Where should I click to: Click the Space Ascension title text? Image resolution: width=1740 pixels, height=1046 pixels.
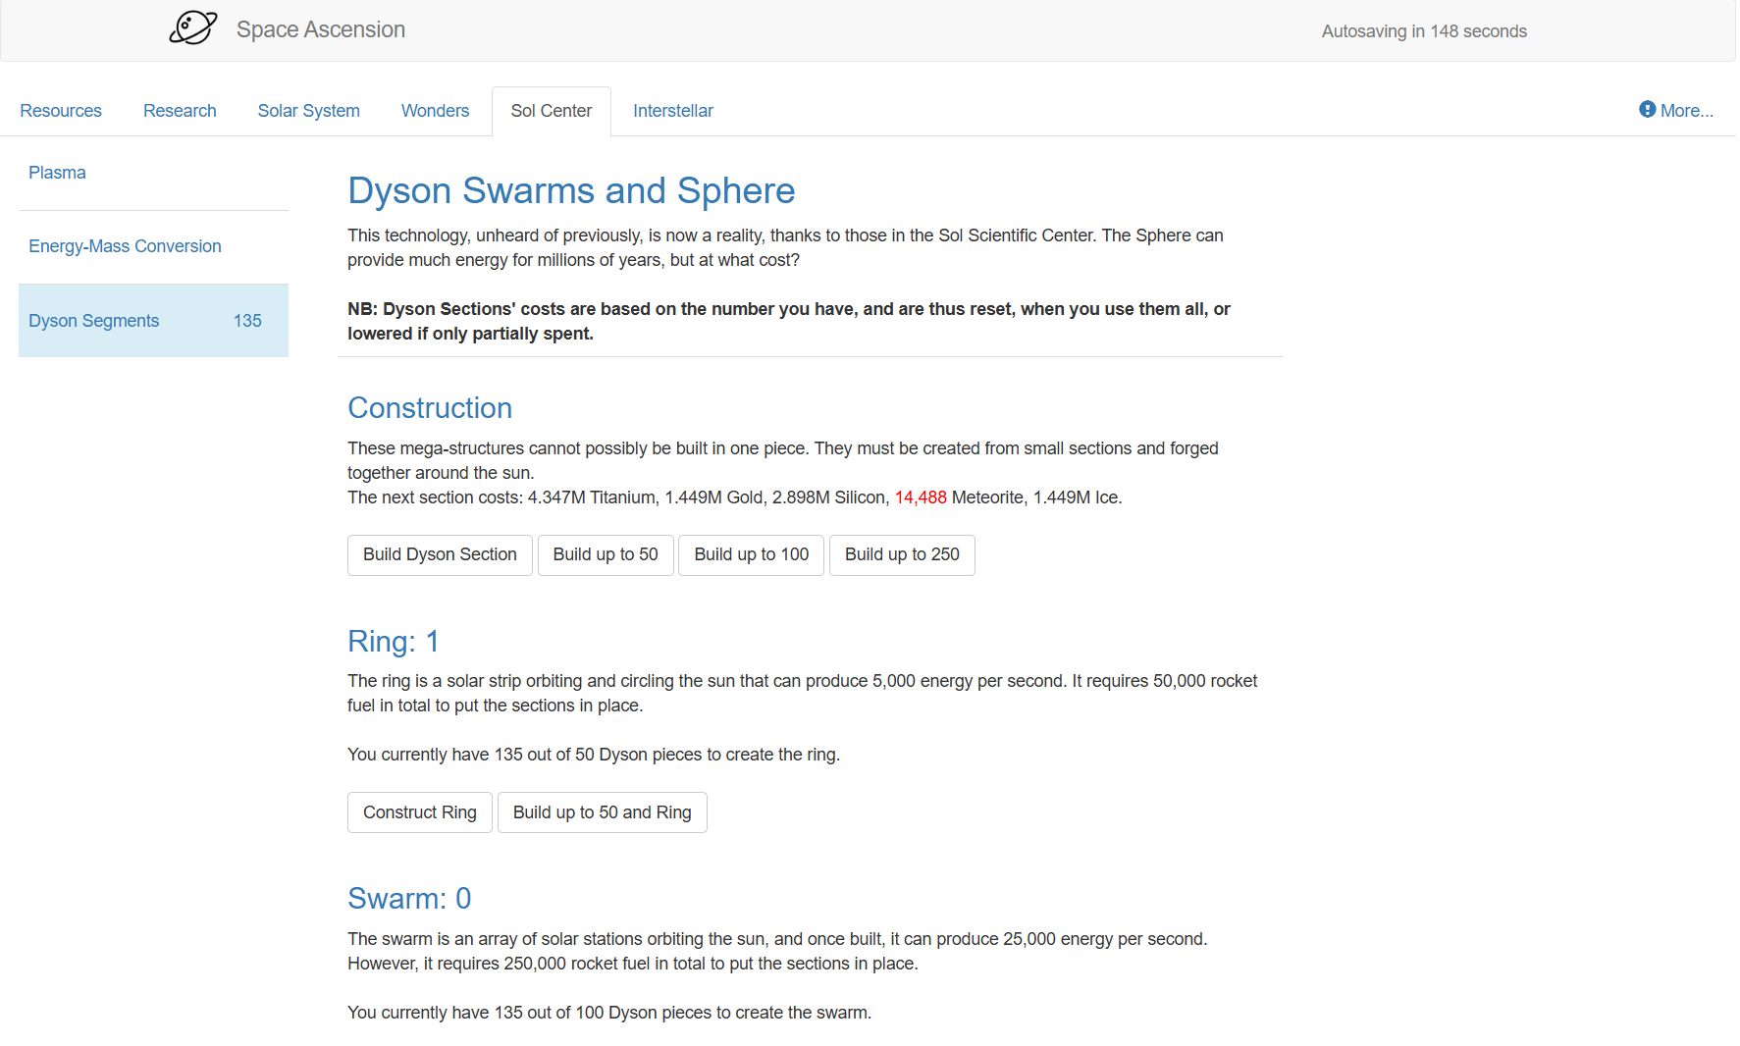point(320,29)
